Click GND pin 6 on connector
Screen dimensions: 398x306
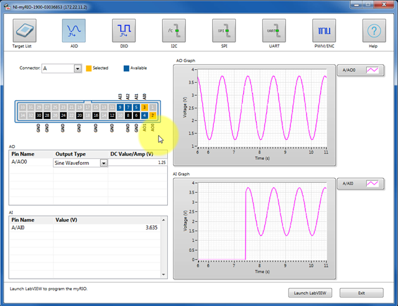[136, 116]
